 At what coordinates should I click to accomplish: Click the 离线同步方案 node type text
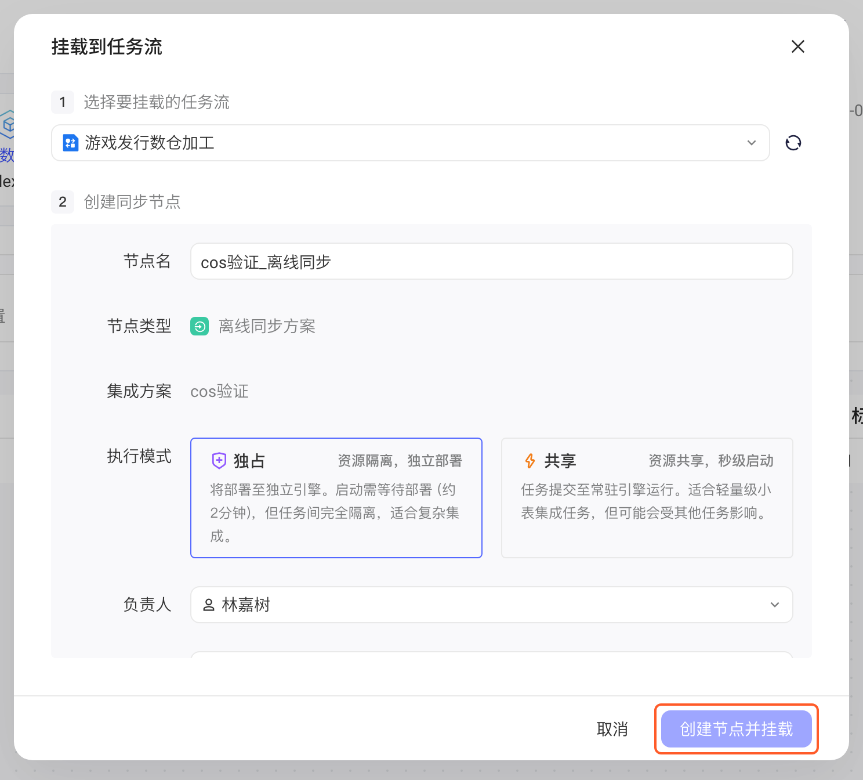point(267,326)
